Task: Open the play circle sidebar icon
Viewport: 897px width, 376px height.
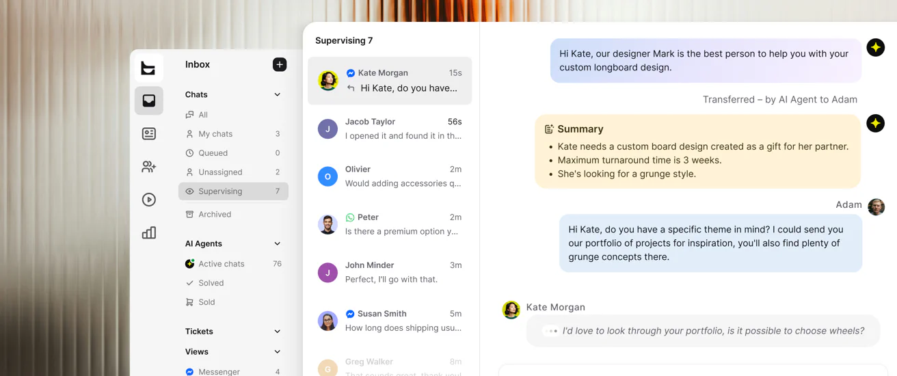Action: point(148,200)
